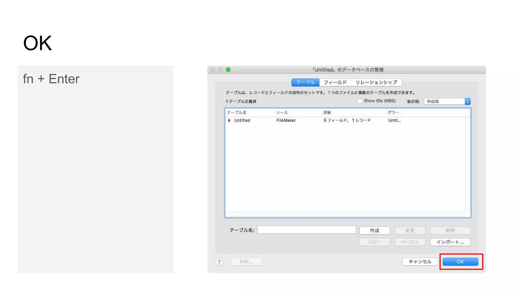Viewport: 519px width, 292px height.
Task: Switch to the フィールド tab
Action: 335,82
